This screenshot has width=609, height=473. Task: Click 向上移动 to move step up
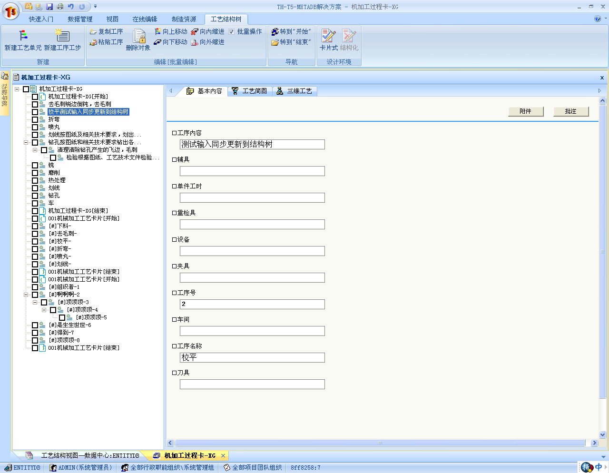(x=171, y=31)
